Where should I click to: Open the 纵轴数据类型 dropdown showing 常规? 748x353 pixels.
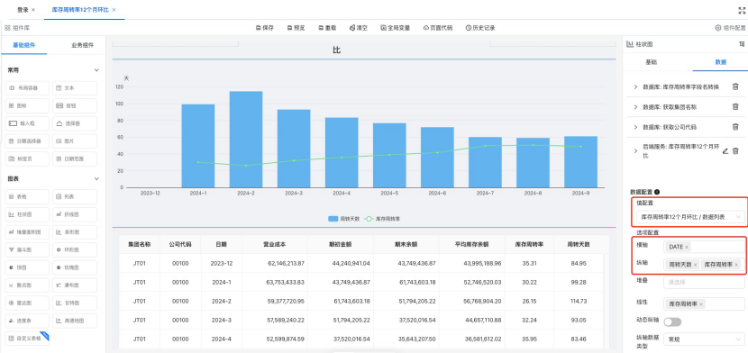(x=704, y=340)
